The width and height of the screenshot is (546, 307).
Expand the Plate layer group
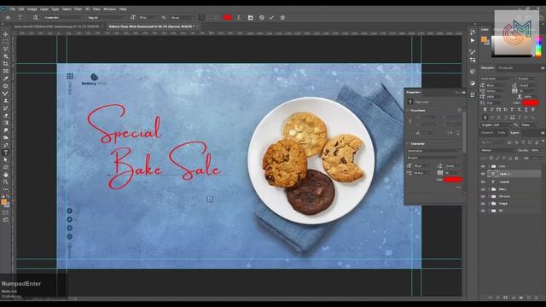pos(489,189)
